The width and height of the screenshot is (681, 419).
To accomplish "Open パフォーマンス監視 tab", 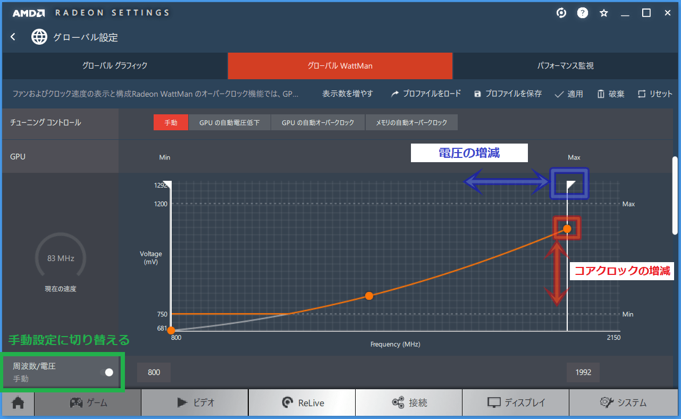I will (x=565, y=66).
